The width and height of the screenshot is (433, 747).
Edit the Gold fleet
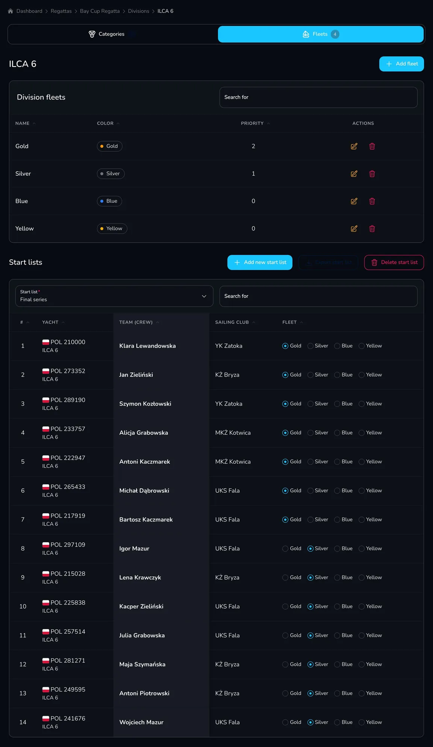354,146
